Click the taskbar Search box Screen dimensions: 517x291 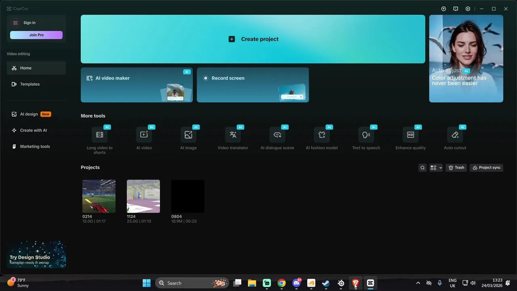192,283
